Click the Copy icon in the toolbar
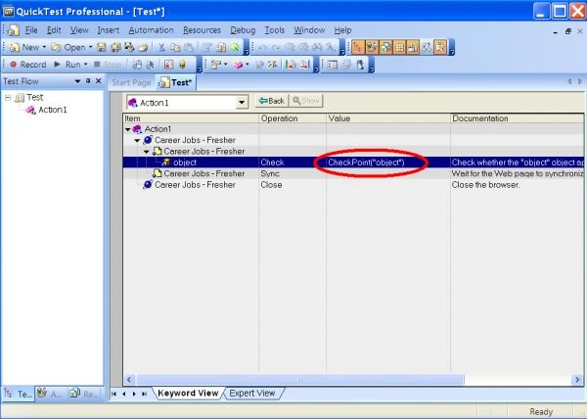This screenshot has height=419, width=587. (175, 47)
